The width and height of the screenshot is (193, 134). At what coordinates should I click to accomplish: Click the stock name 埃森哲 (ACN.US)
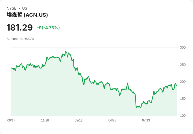27,15
